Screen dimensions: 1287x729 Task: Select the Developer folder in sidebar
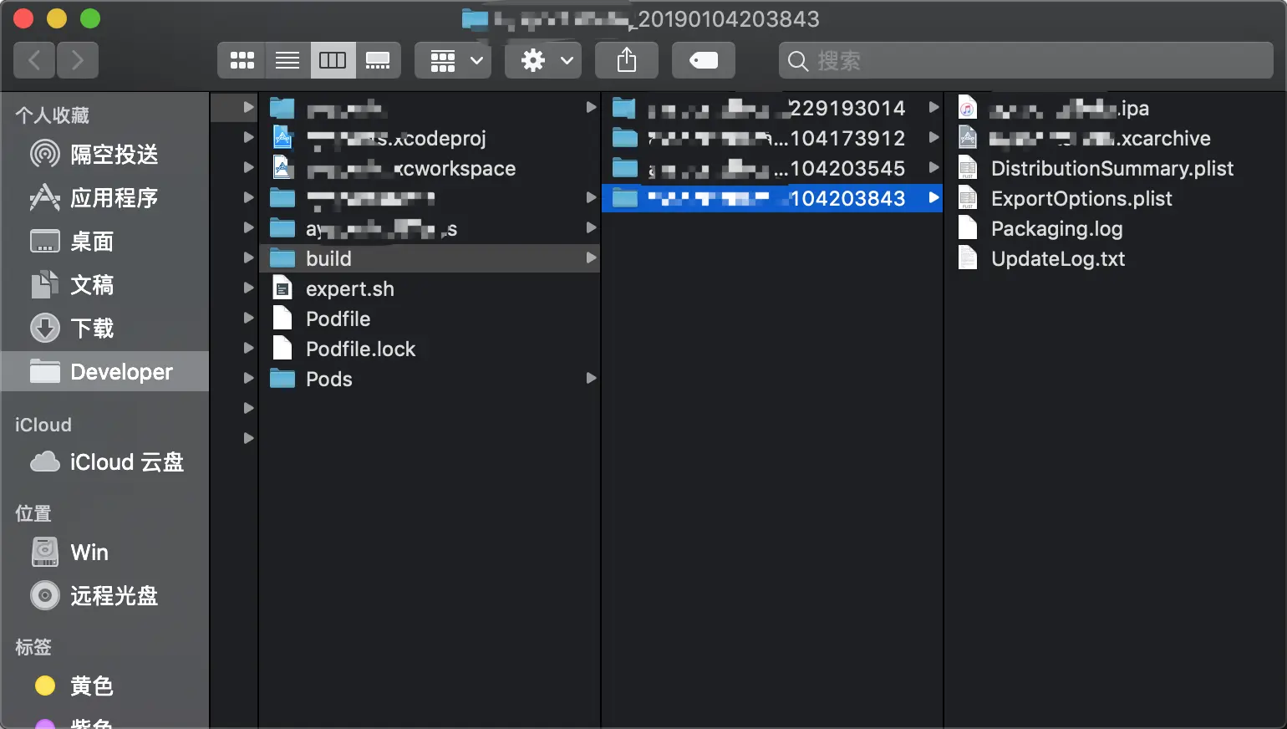[105, 371]
